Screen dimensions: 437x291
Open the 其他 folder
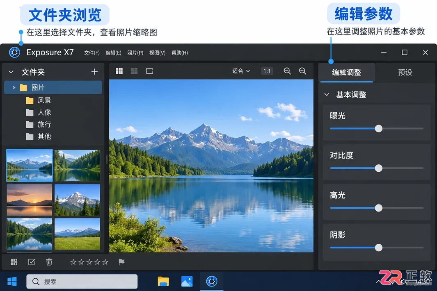(39, 136)
